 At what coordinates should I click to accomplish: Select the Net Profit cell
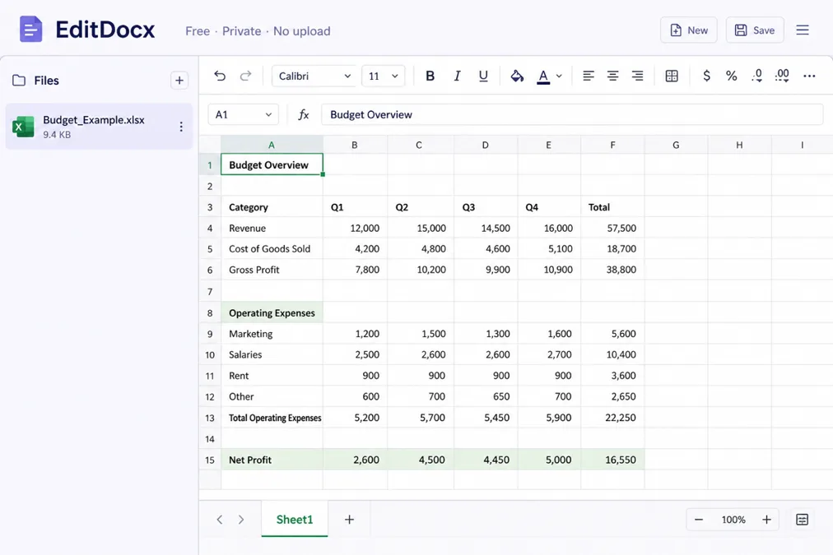coord(272,460)
